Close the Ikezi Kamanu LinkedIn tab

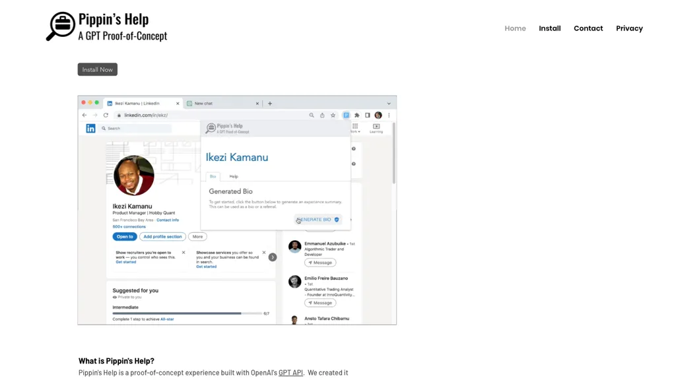click(x=178, y=104)
